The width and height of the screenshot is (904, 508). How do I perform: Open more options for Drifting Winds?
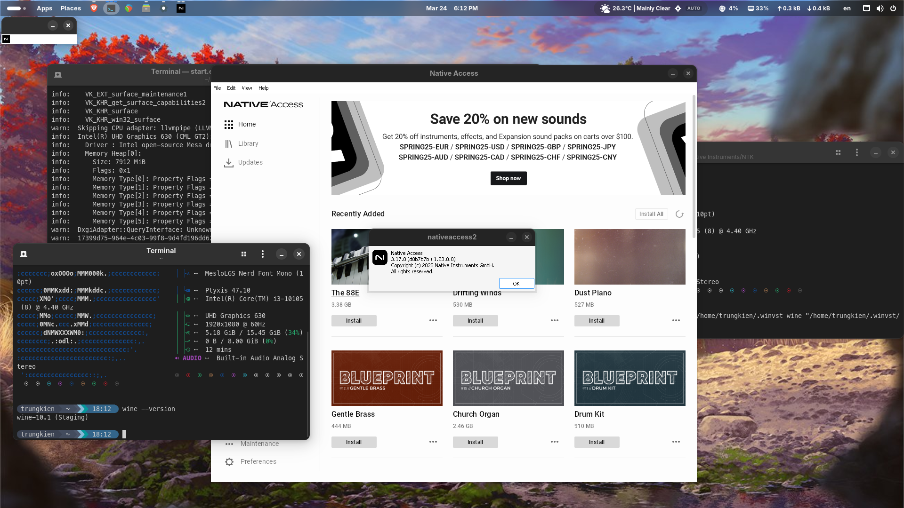pyautogui.click(x=555, y=320)
